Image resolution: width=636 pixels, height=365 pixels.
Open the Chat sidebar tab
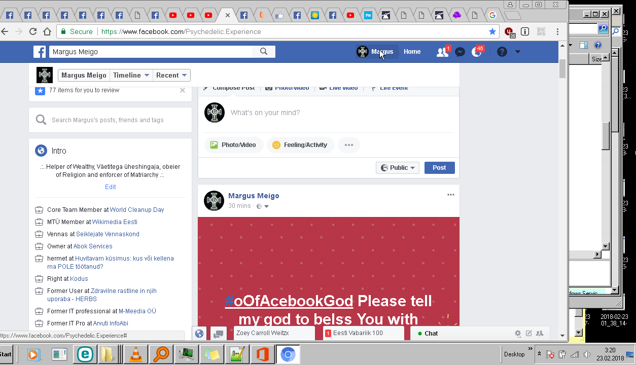point(431,334)
